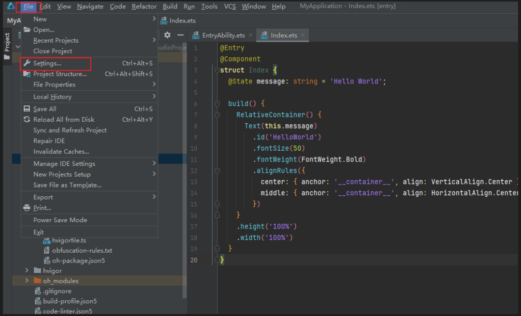Click the Reload All from Disk icon
Screen dimensions: 521x316
[x=27, y=119]
